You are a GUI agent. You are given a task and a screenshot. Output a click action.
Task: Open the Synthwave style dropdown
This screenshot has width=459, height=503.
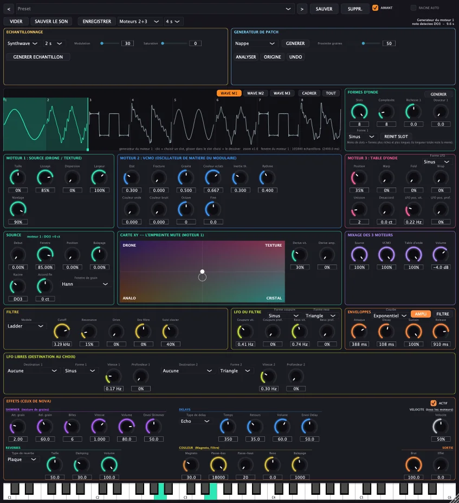[22, 43]
